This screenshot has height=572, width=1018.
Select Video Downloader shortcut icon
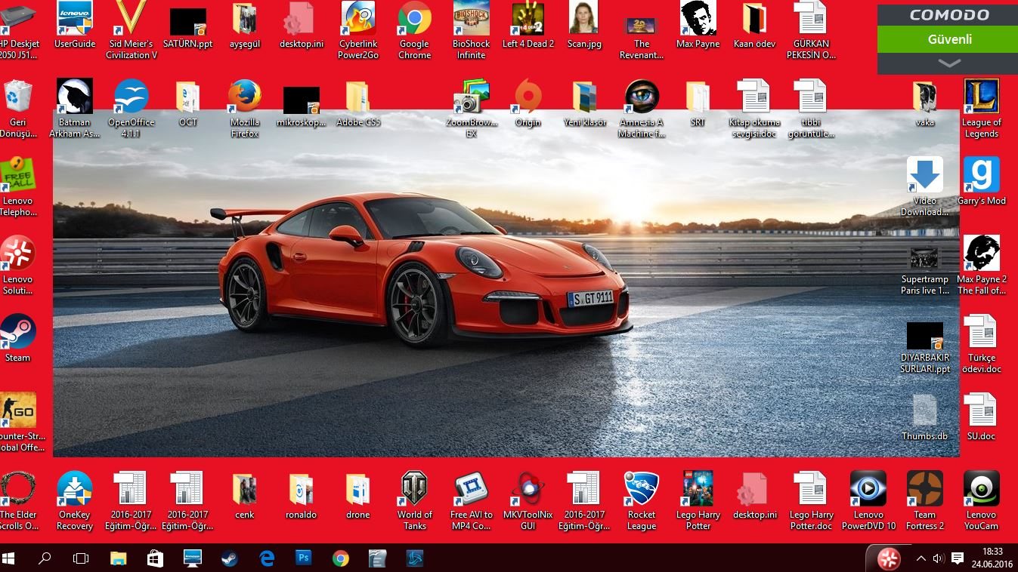click(x=925, y=187)
